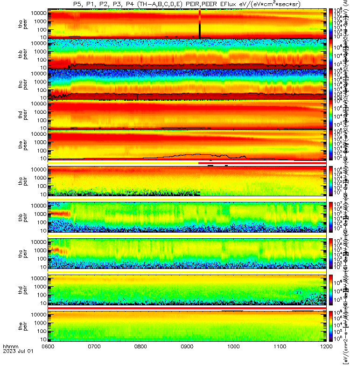Select the 'thc peir' panel label
Screen dimensions: 350x373
point(23,254)
